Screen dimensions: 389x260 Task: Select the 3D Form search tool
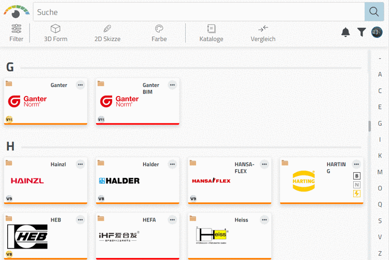click(55, 33)
